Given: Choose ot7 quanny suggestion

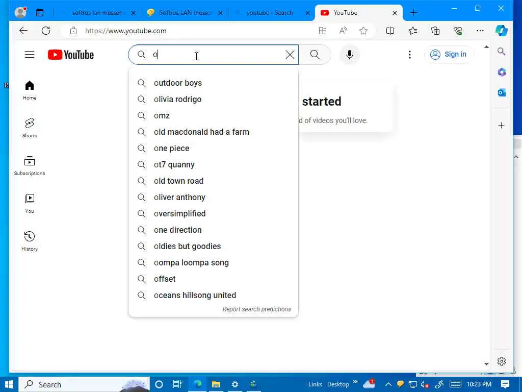Looking at the screenshot, I should 213,165.
